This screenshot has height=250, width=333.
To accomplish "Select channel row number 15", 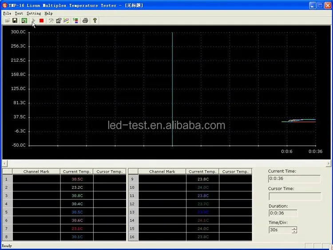I will (132, 229).
